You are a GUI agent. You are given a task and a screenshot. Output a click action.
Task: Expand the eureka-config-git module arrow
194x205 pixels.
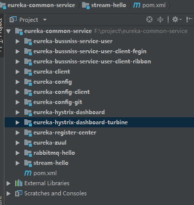coord(18,102)
